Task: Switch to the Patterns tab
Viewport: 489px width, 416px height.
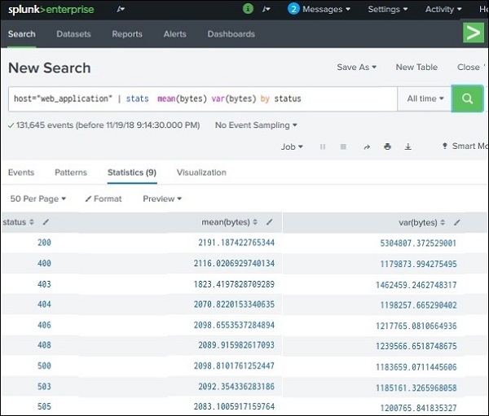Action: pyautogui.click(x=71, y=173)
